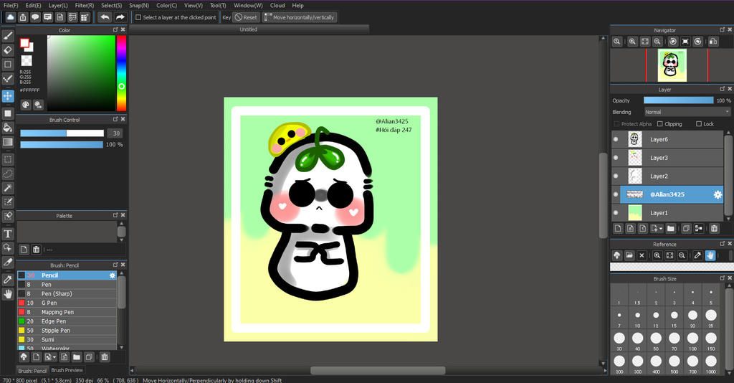Choose the Text tool
734x383 pixels.
[8, 234]
